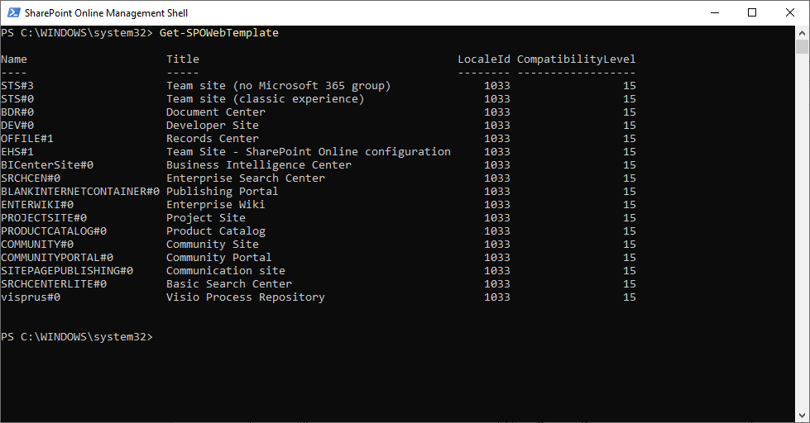Click the OFFILE#1 template name

click(x=26, y=138)
